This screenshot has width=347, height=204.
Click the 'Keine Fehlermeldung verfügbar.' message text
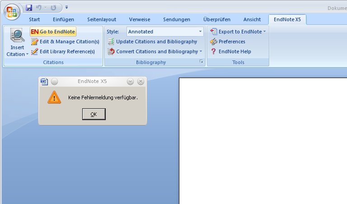(x=103, y=97)
